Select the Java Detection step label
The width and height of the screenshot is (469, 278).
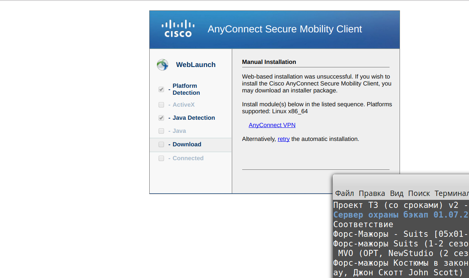pyautogui.click(x=194, y=118)
